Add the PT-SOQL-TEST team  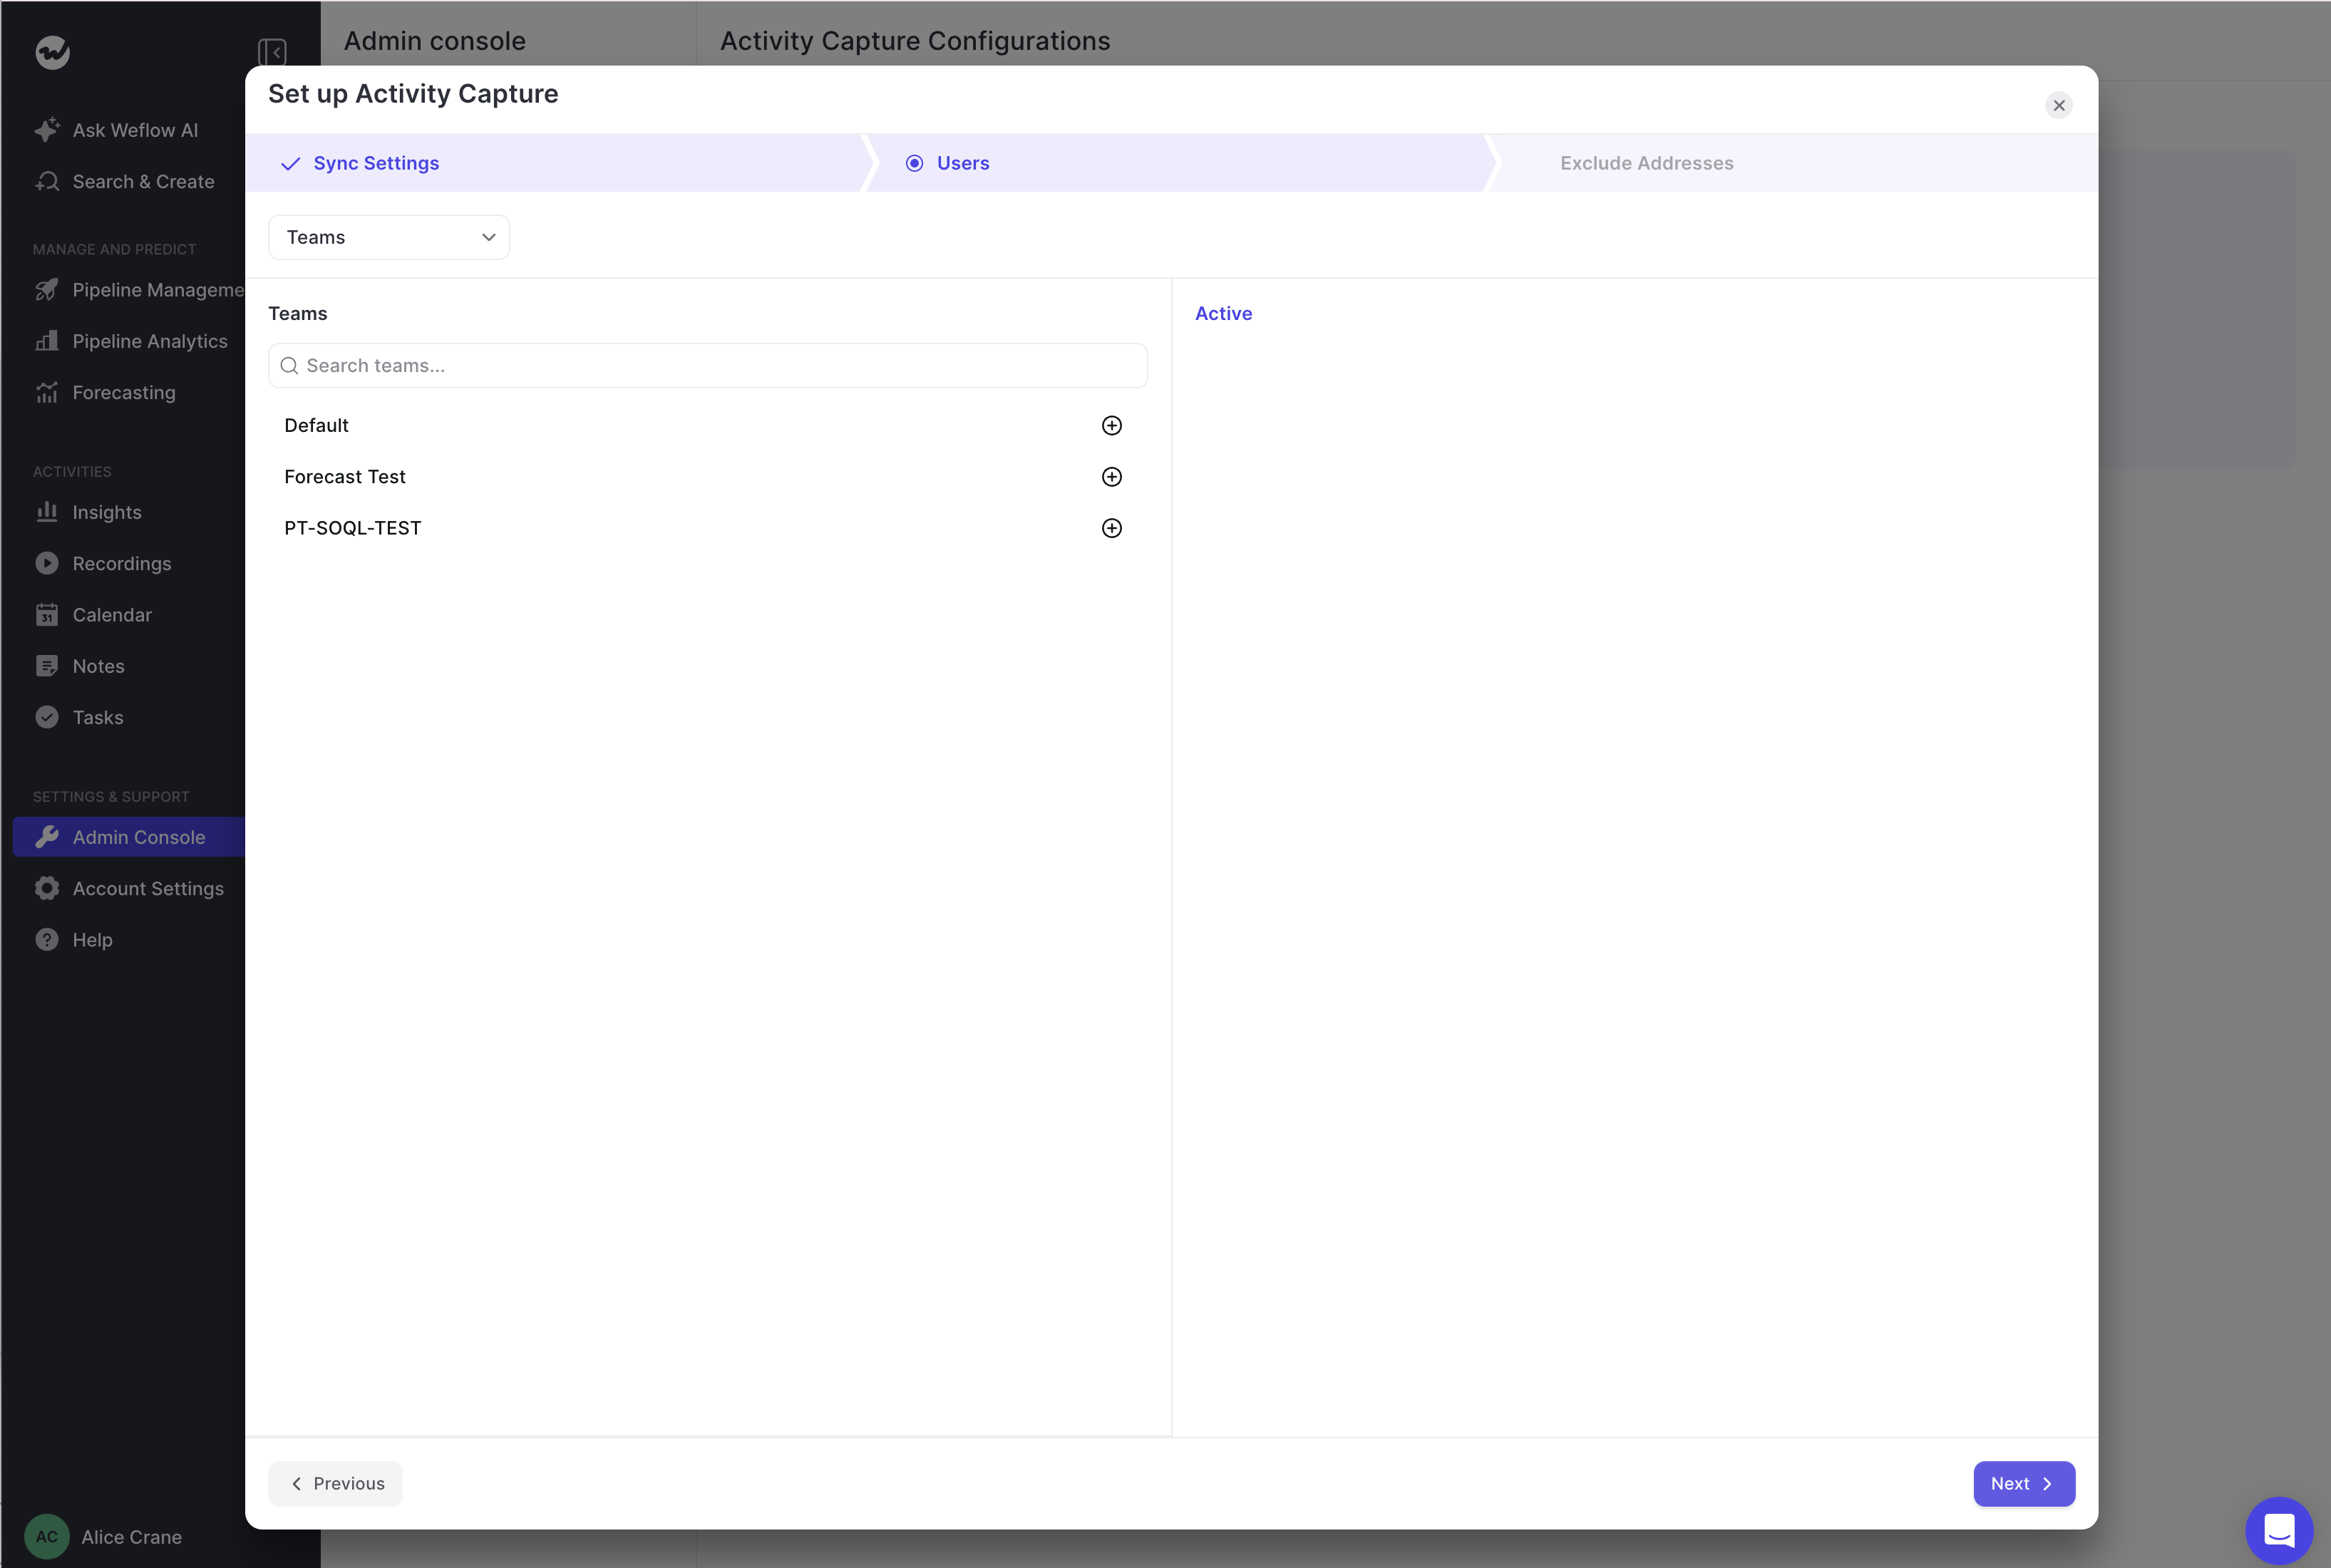[1111, 528]
